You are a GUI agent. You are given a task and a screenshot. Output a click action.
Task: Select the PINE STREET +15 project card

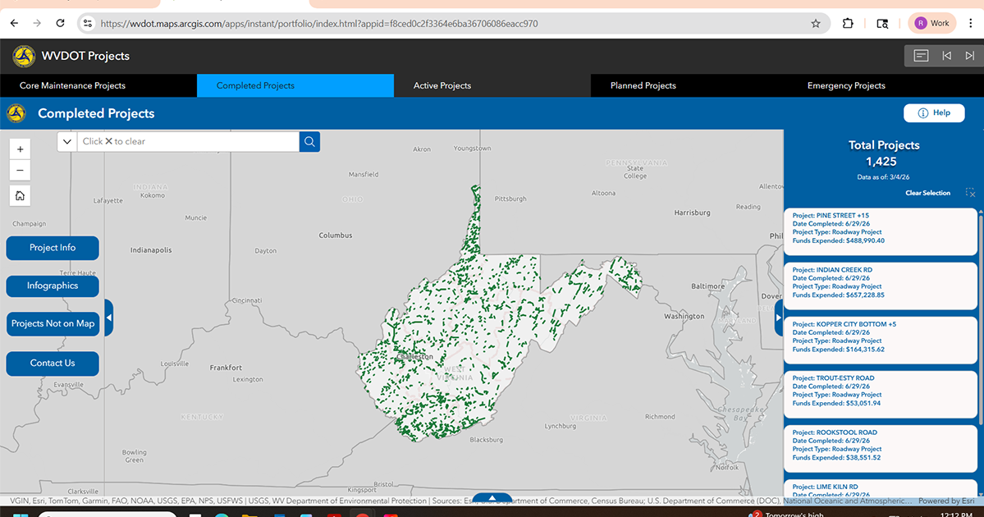pyautogui.click(x=881, y=231)
